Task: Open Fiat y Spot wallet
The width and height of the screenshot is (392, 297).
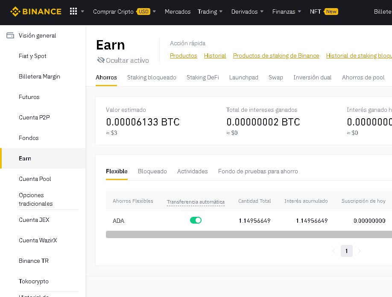Action: click(32, 56)
